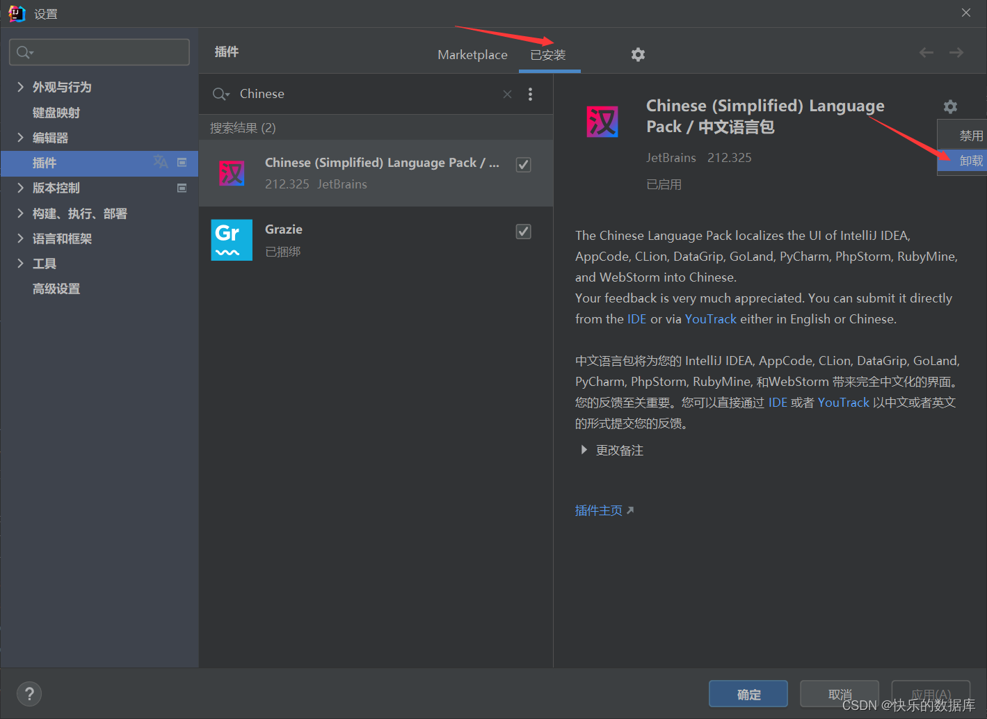This screenshot has height=719, width=987.
Task: Toggle the Grazie plugin checkbox
Action: [524, 232]
